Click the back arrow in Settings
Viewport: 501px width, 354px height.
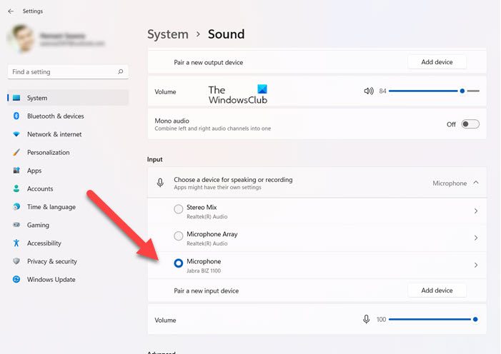11,11
